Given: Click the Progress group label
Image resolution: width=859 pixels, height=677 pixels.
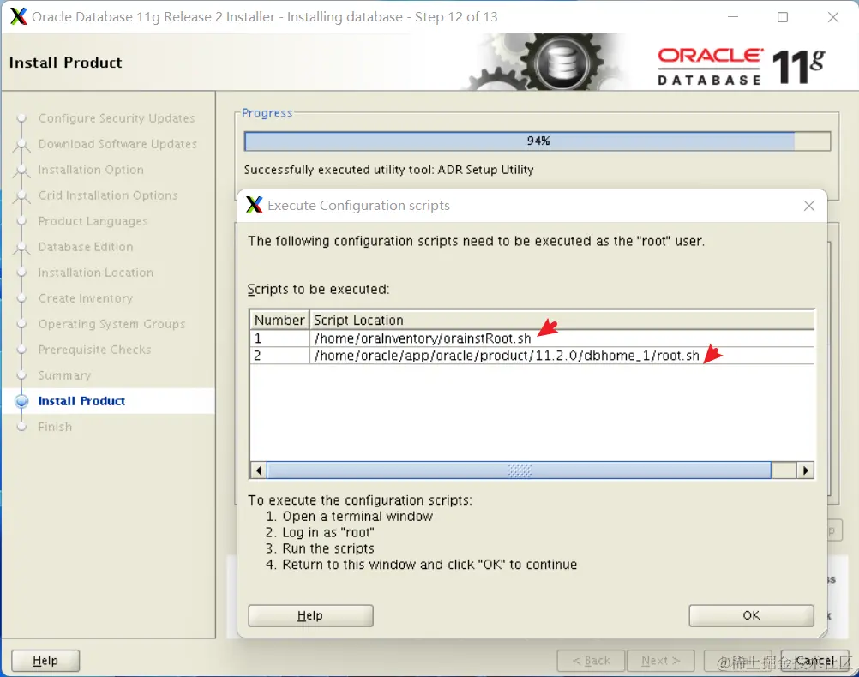Looking at the screenshot, I should click(x=267, y=113).
